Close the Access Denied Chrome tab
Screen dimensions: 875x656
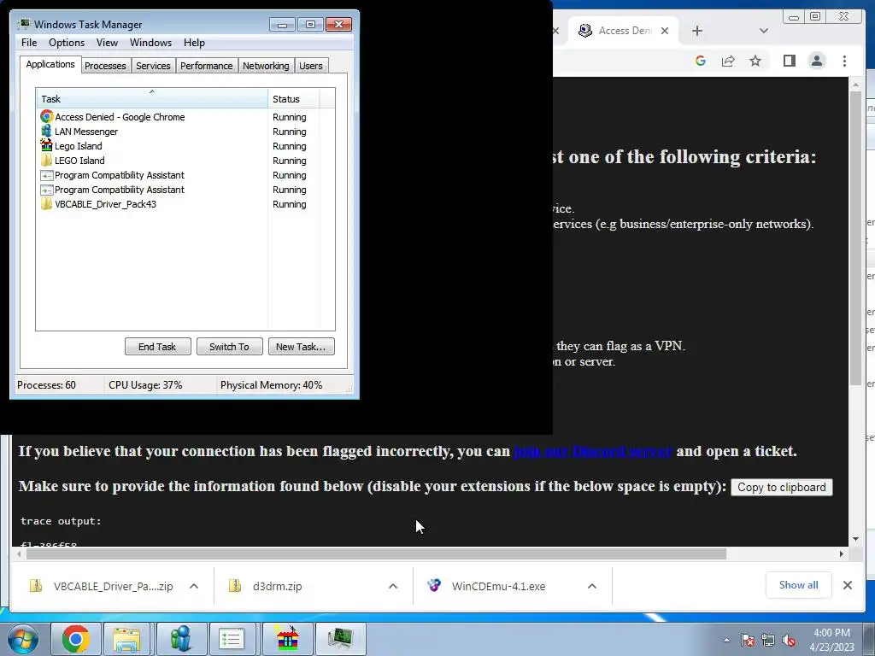click(665, 31)
